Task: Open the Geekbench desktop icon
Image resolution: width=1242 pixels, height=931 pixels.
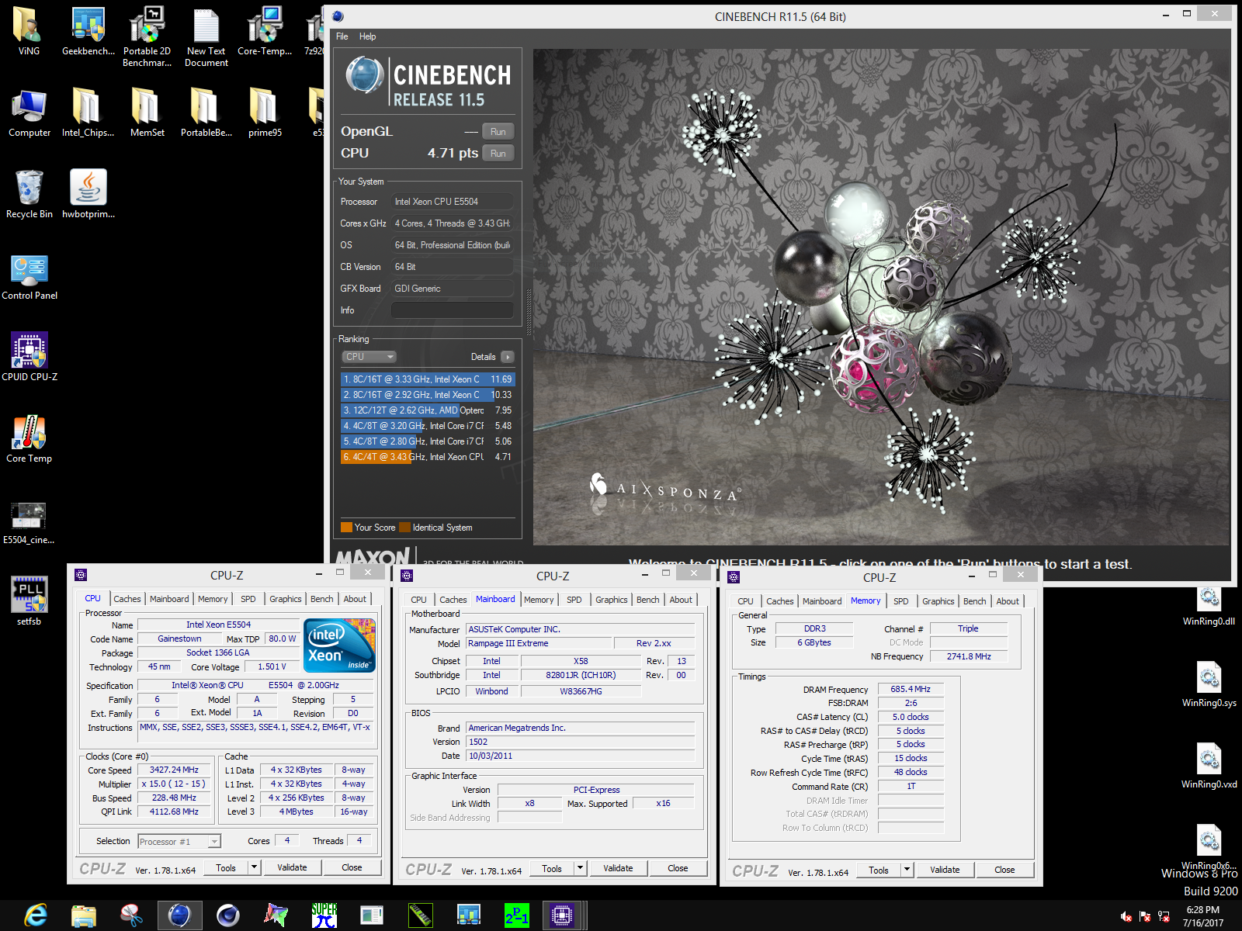Action: click(x=88, y=31)
